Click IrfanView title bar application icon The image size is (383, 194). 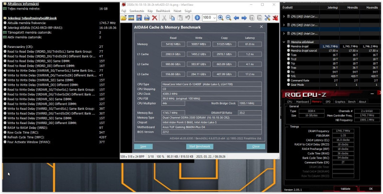click(x=124, y=5)
